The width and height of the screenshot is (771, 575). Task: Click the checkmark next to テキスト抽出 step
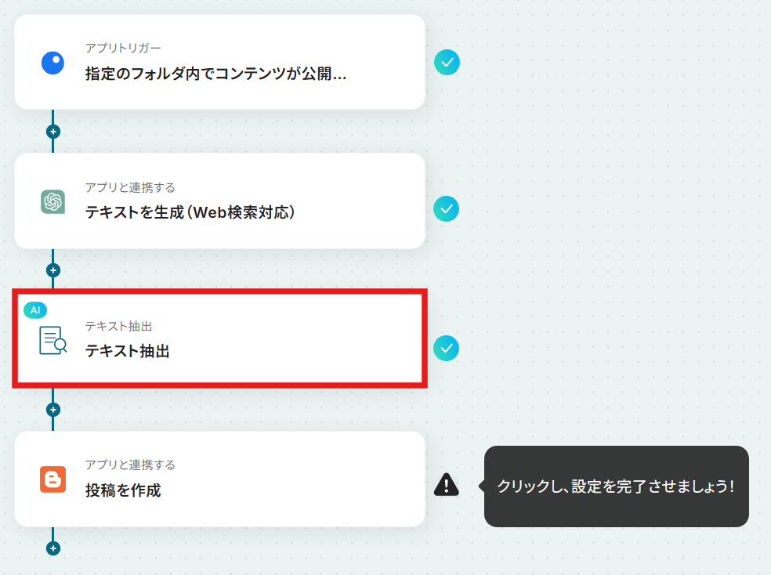tap(447, 349)
